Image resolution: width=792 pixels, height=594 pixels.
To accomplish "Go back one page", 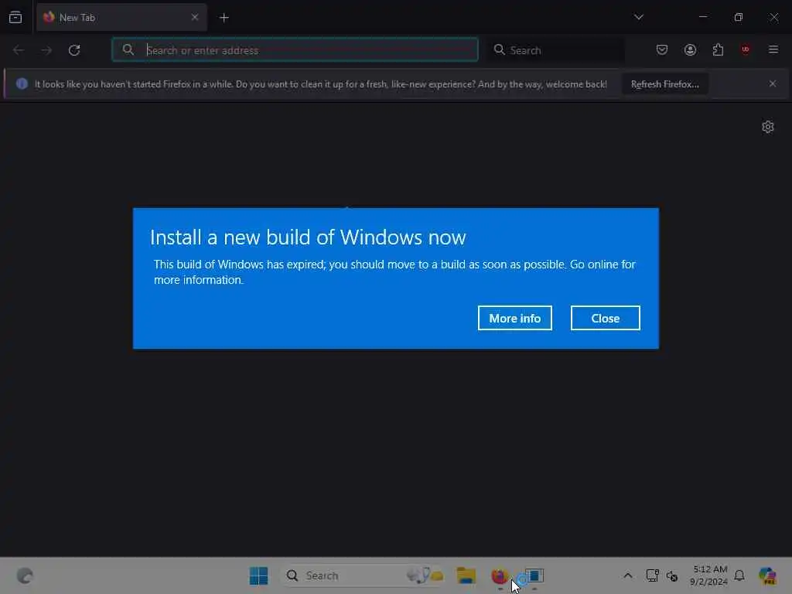I will click(19, 50).
